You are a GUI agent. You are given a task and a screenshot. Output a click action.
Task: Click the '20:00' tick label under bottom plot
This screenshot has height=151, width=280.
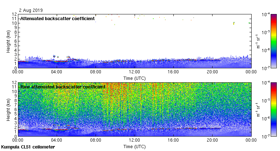[x=212, y=140]
